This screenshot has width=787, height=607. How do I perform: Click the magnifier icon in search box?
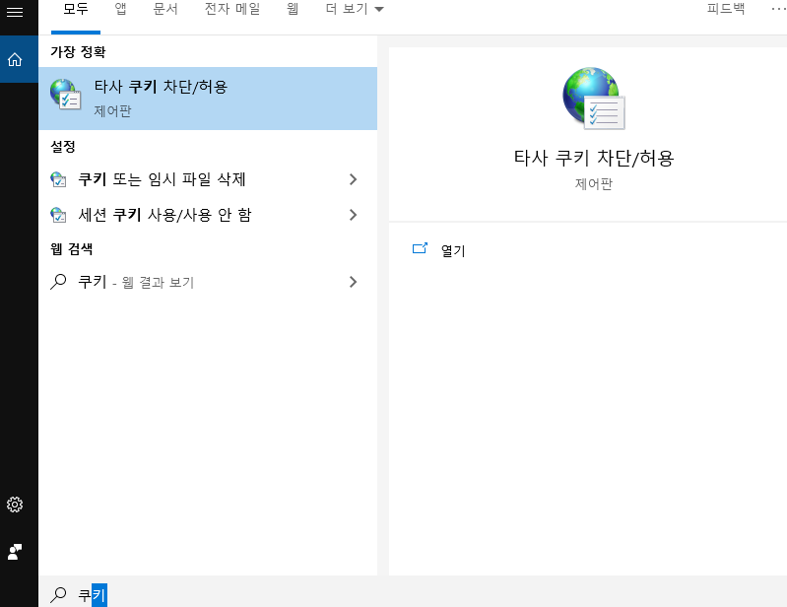pos(58,594)
